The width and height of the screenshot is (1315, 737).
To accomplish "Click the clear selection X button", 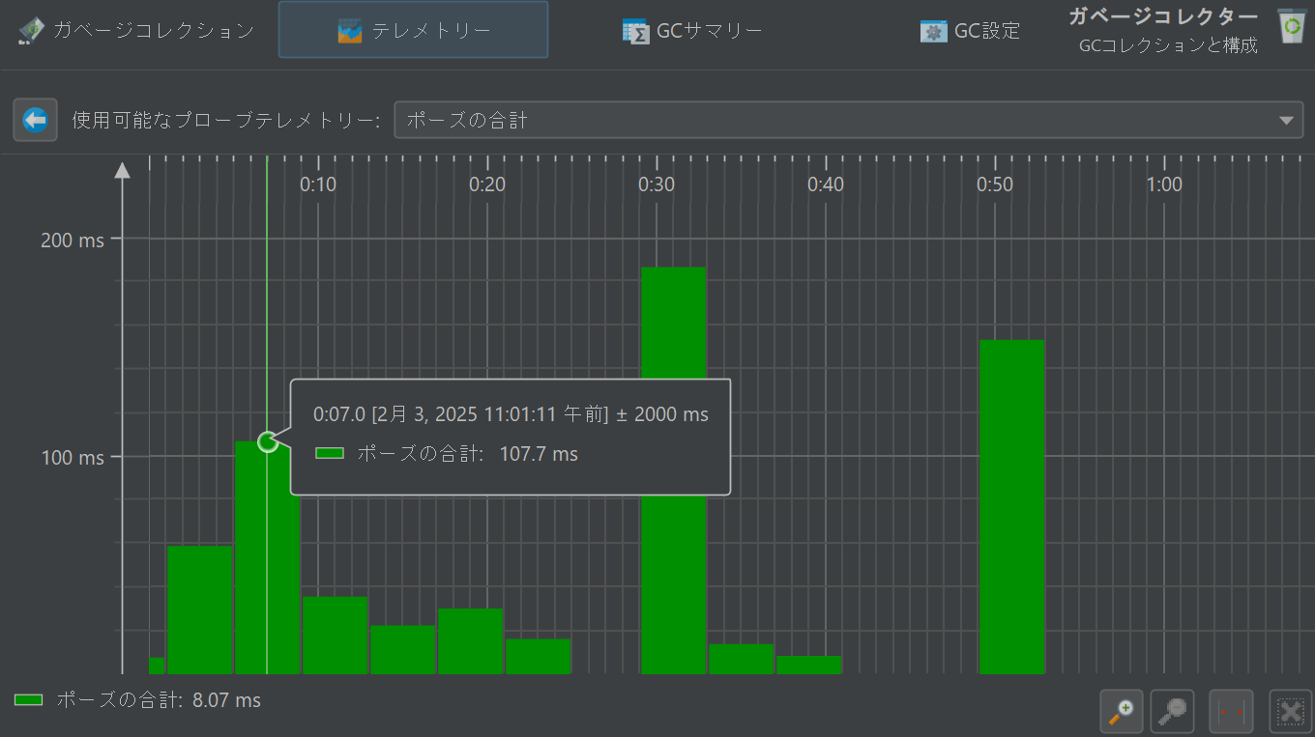I will (1290, 712).
